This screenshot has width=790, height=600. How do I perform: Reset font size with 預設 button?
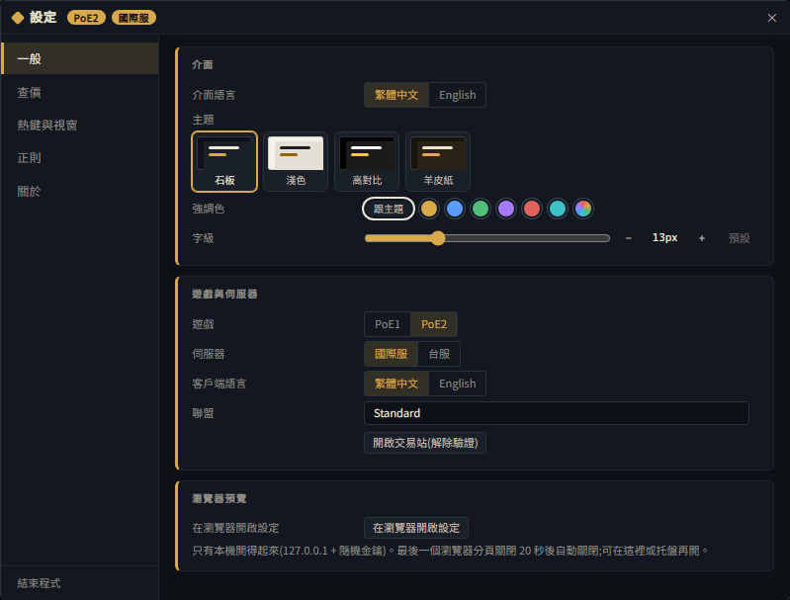740,238
